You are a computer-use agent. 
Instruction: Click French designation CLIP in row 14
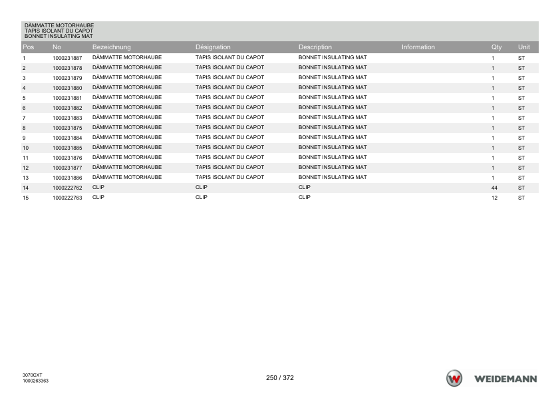coord(201,187)
